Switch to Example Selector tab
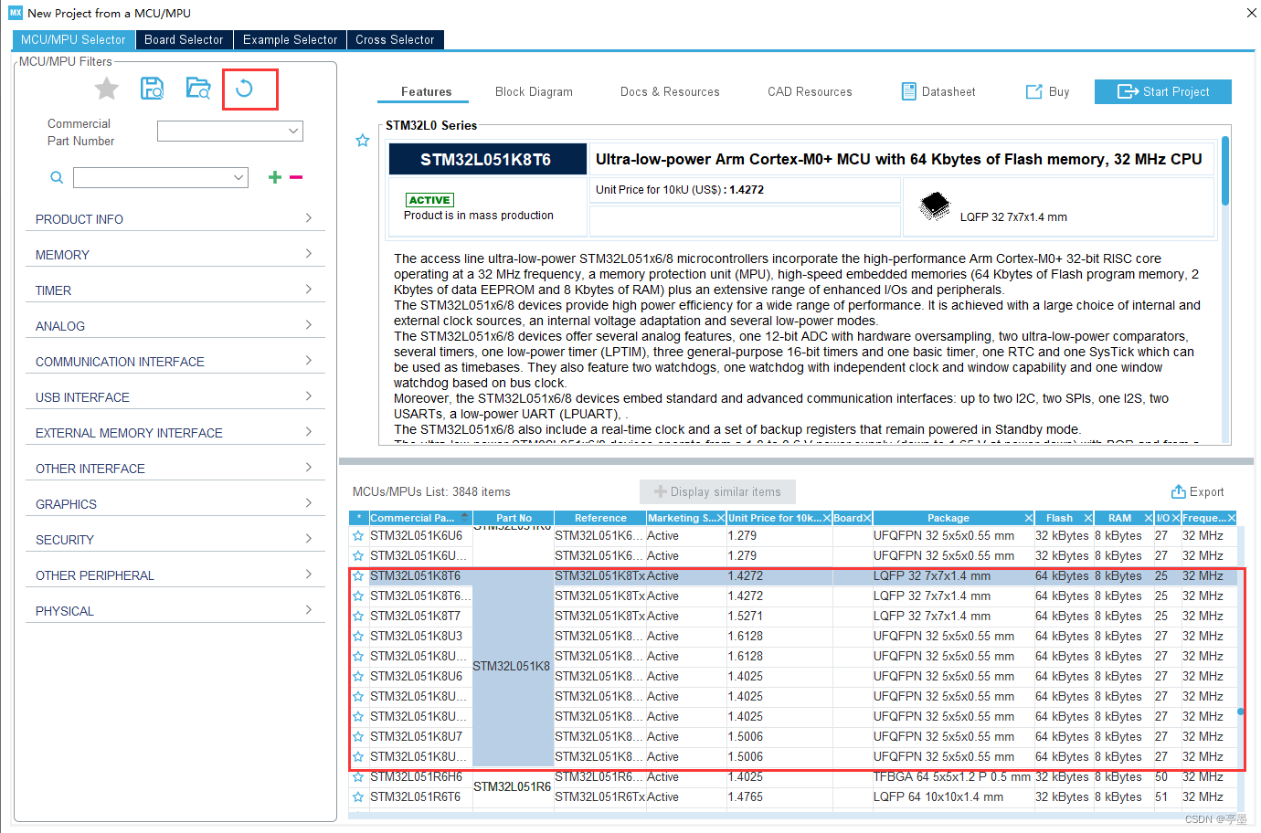1261x833 pixels. click(290, 39)
